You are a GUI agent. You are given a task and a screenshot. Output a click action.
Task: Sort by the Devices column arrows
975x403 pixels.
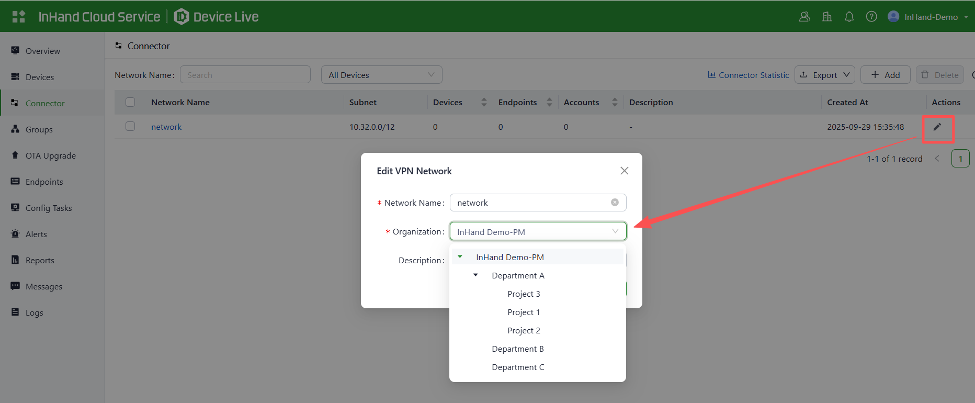[x=484, y=102]
